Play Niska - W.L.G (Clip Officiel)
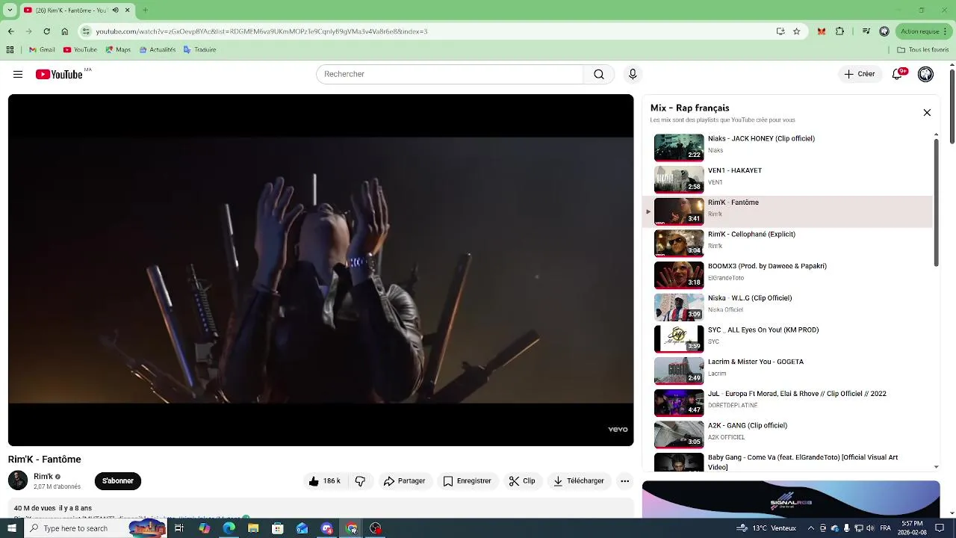956x538 pixels. coord(788,307)
